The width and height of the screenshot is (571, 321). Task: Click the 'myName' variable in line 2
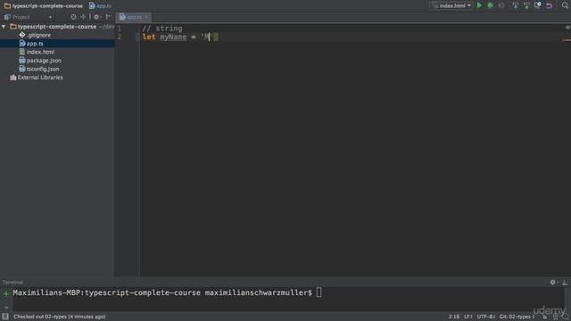click(173, 37)
